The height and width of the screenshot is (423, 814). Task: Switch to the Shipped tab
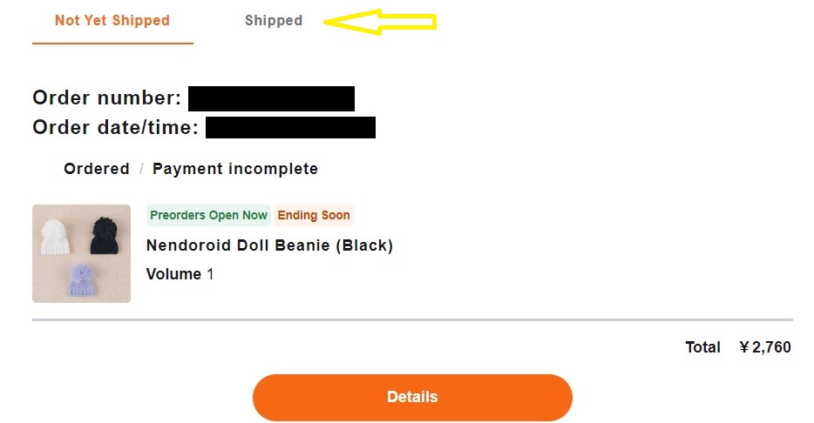[274, 21]
